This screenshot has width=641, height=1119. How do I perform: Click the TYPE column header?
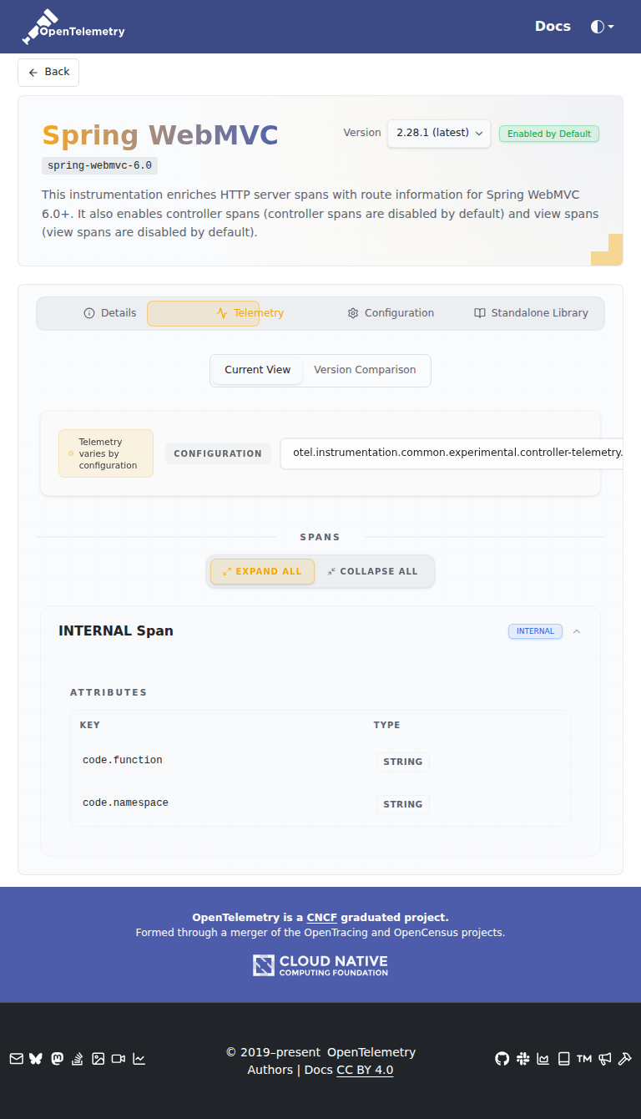(x=386, y=725)
